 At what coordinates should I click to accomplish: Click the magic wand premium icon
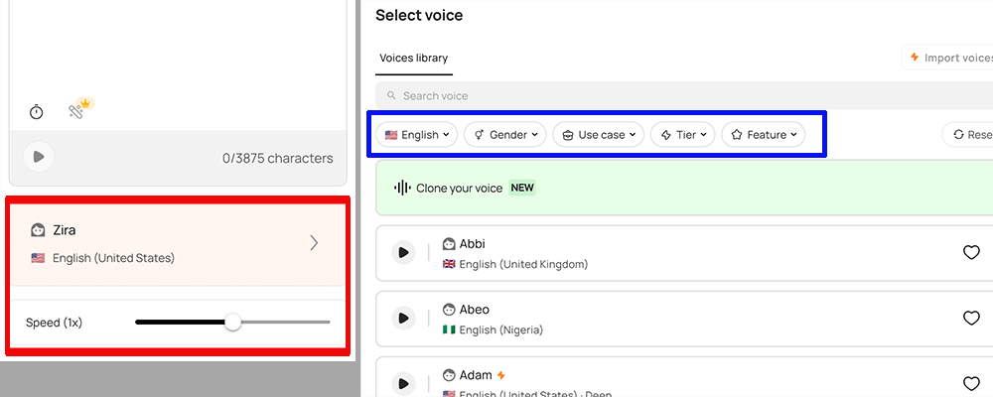pos(77,111)
